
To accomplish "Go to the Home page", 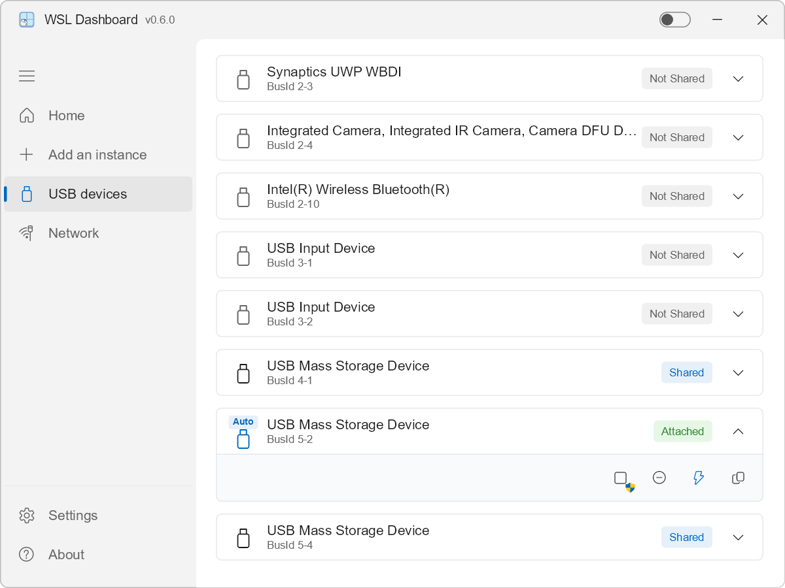I will click(x=66, y=116).
